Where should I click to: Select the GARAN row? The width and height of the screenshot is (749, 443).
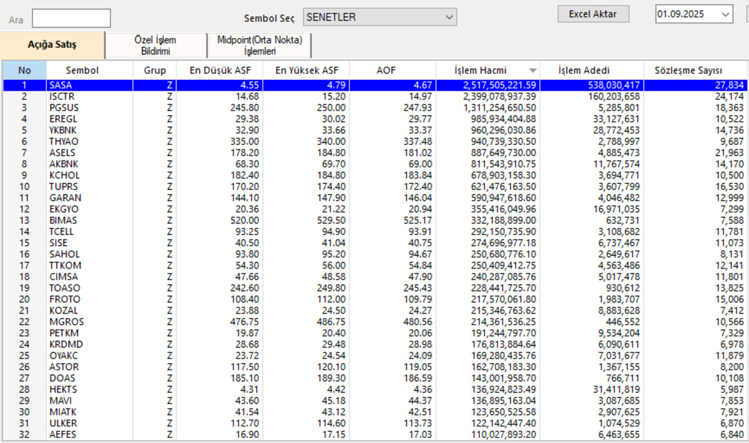pyautogui.click(x=374, y=198)
